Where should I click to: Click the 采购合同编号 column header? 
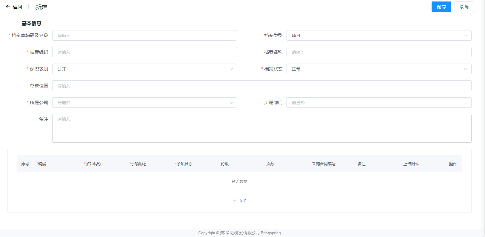(x=324, y=164)
